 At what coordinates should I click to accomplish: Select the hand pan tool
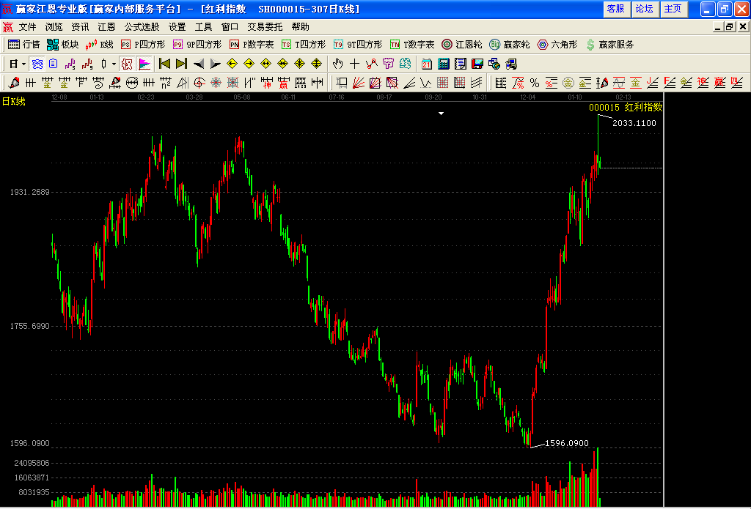click(338, 64)
